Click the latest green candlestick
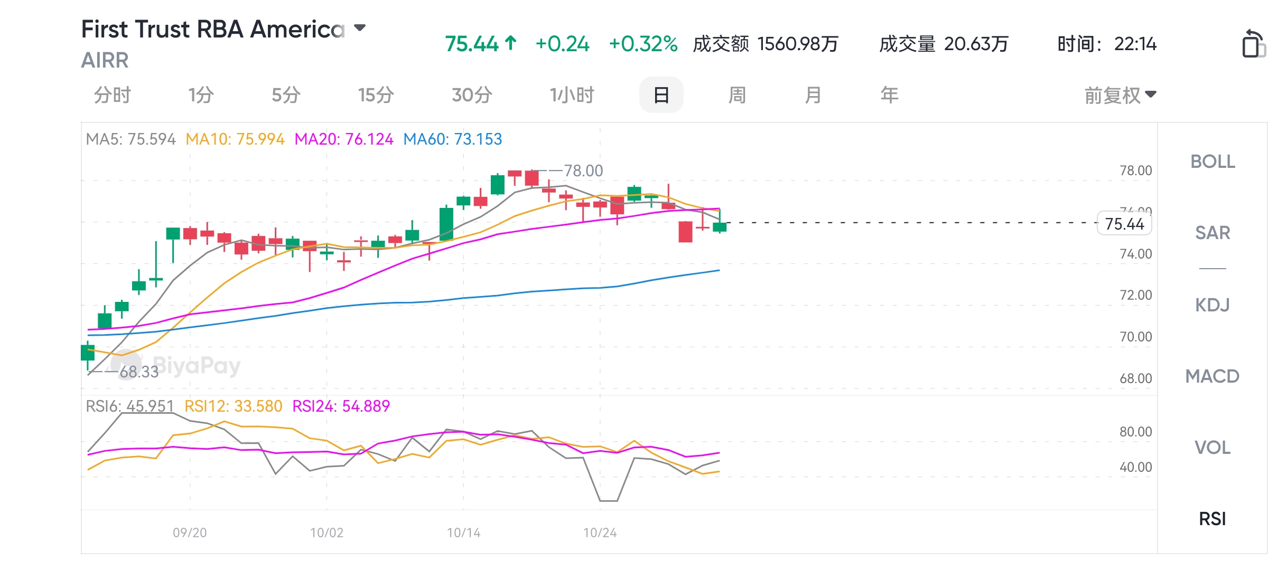This screenshot has width=1268, height=570. pos(720,227)
